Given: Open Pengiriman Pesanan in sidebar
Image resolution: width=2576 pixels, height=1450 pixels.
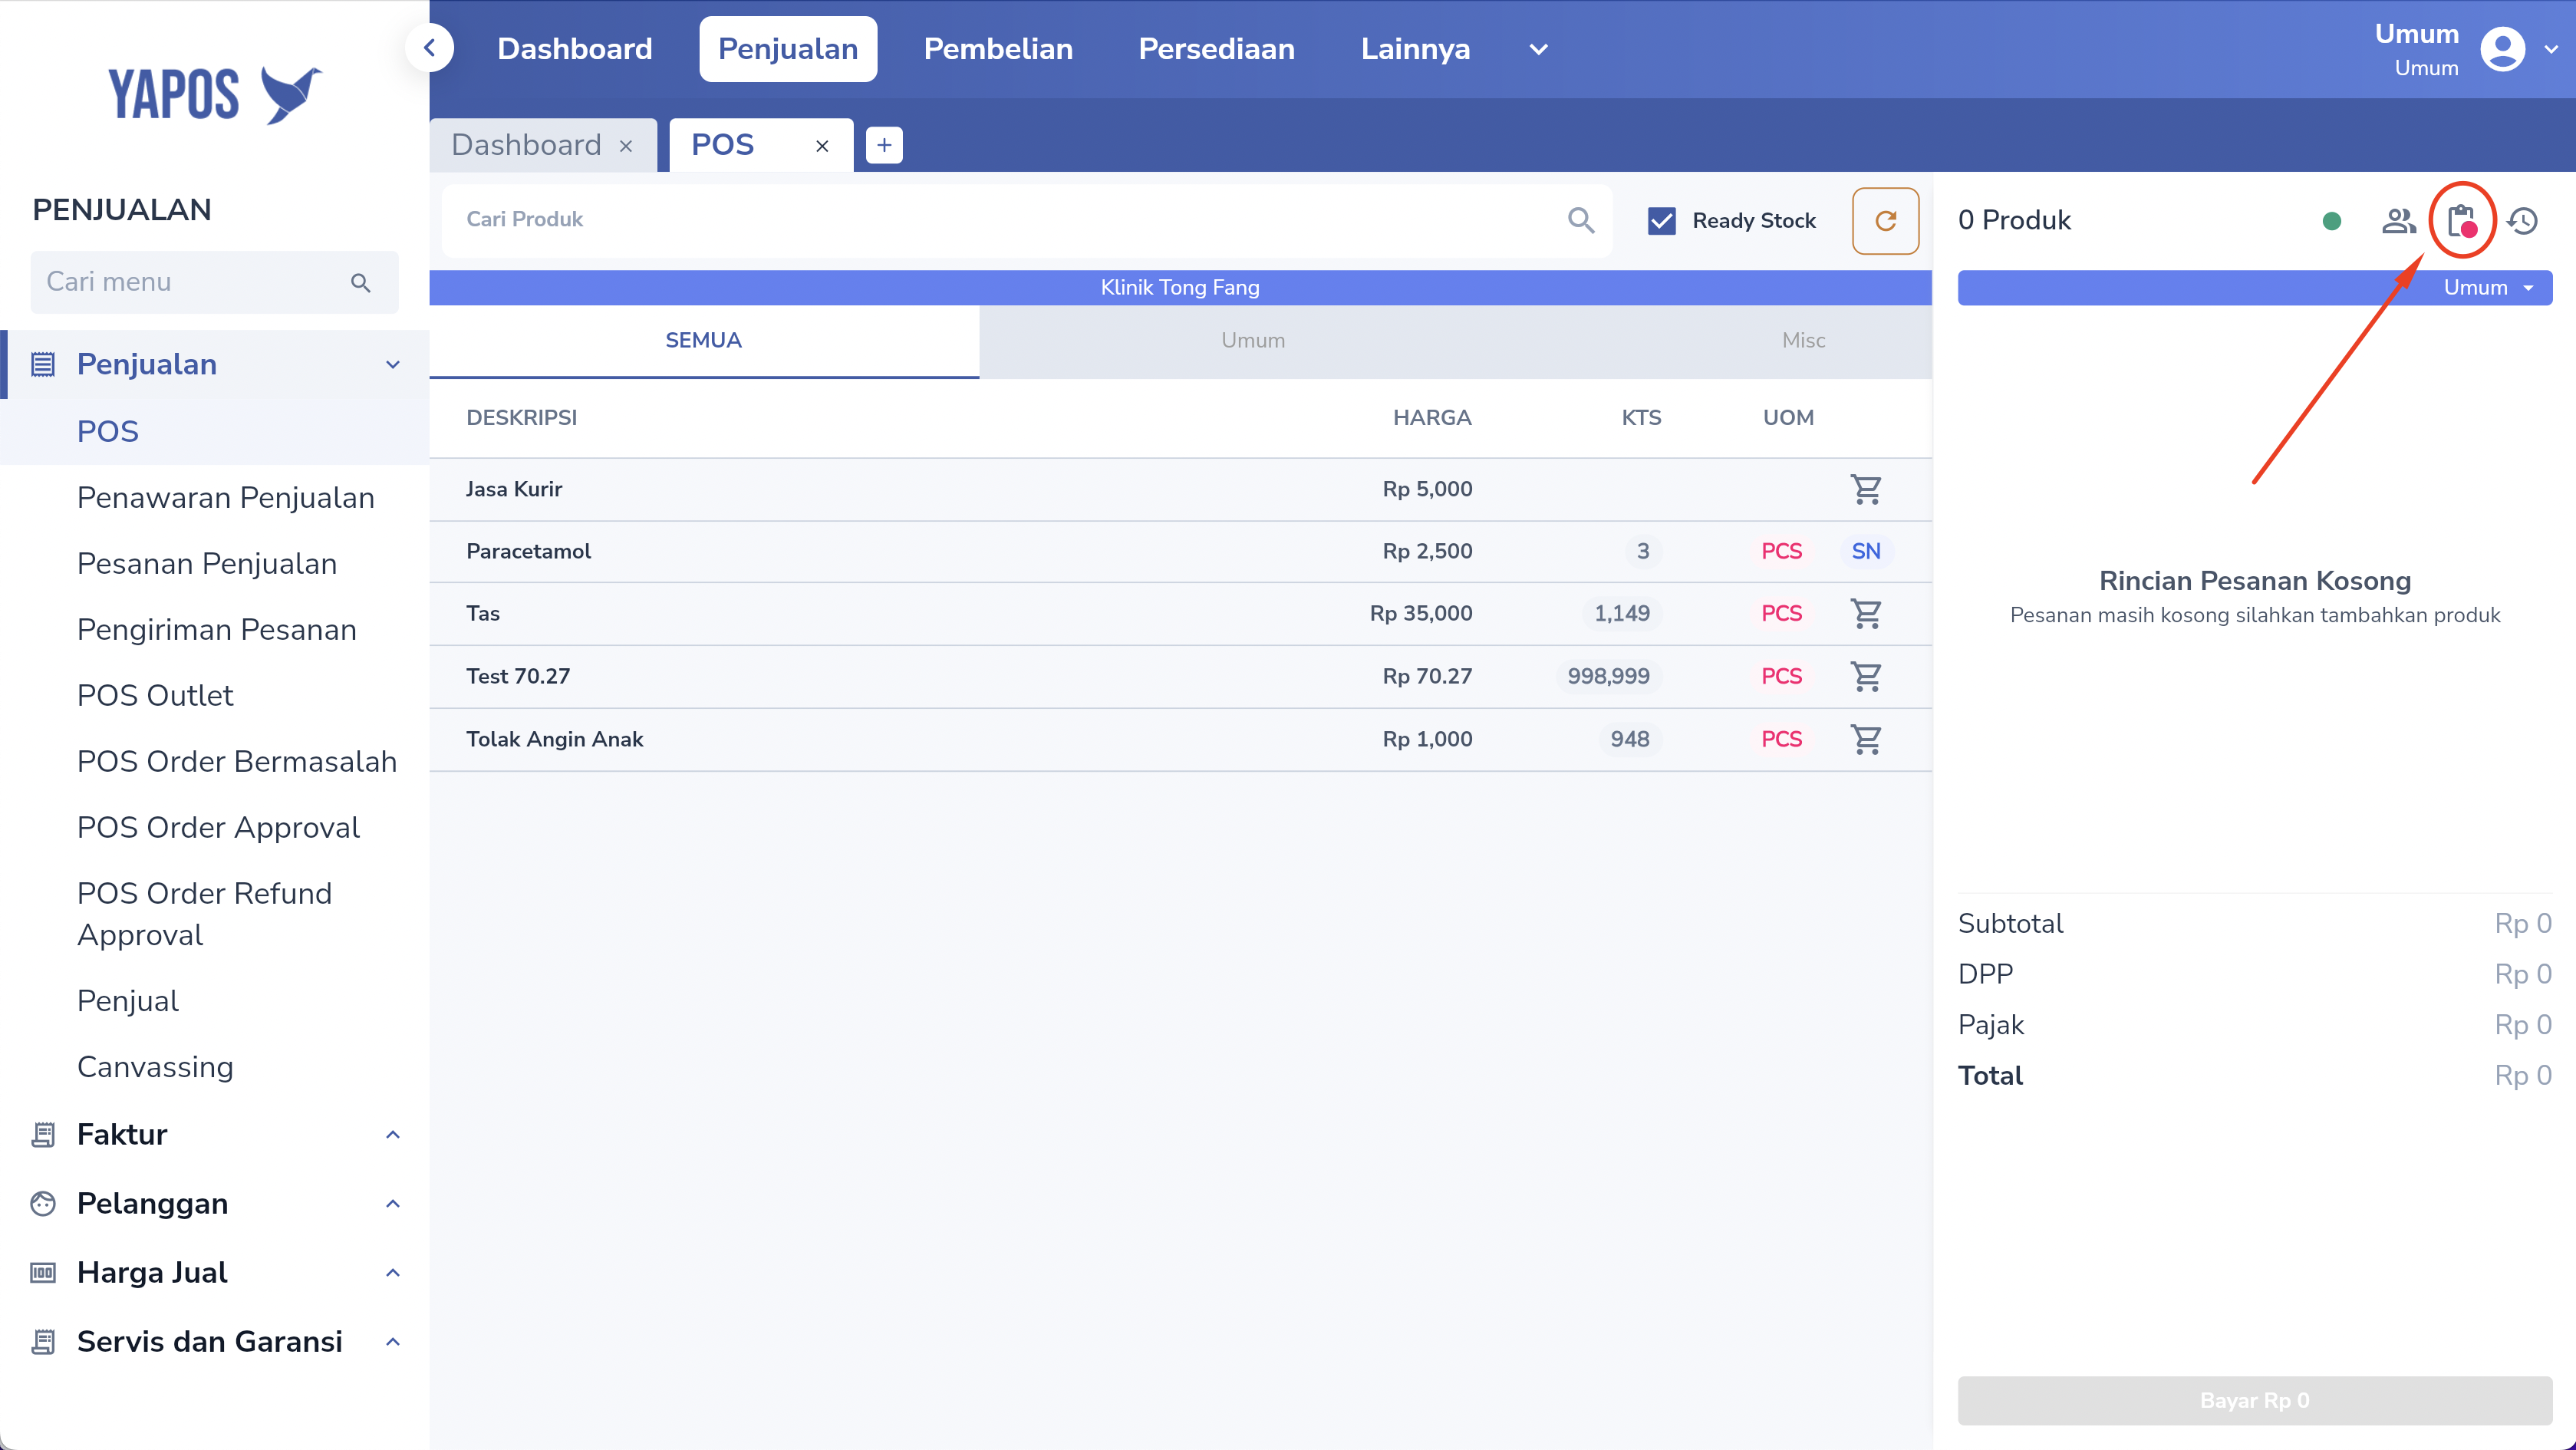Looking at the screenshot, I should click(217, 629).
